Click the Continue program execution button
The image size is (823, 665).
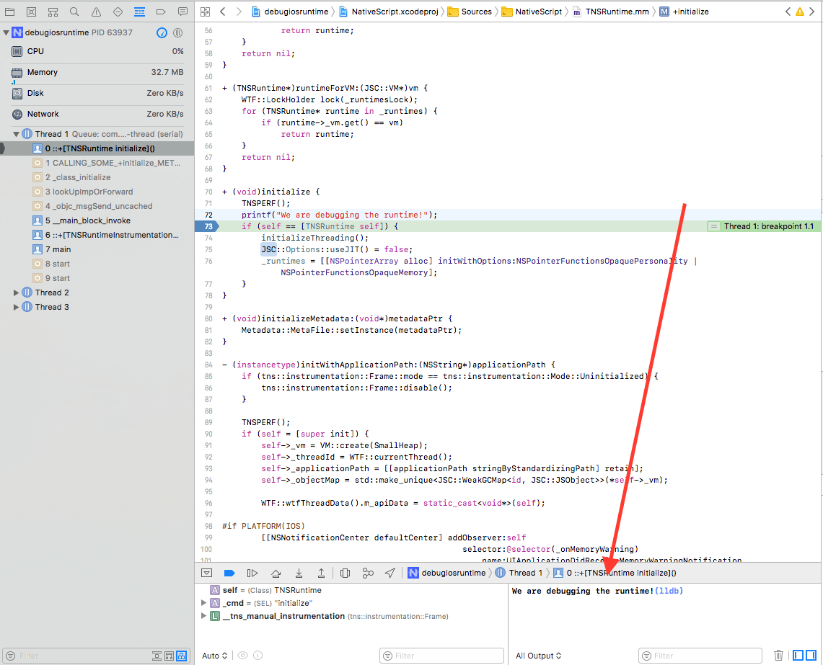[252, 573]
